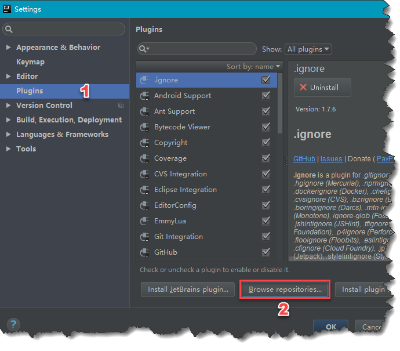The height and width of the screenshot is (351, 400).
Task: Click the Uninstall button
Action: pyautogui.click(x=322, y=87)
